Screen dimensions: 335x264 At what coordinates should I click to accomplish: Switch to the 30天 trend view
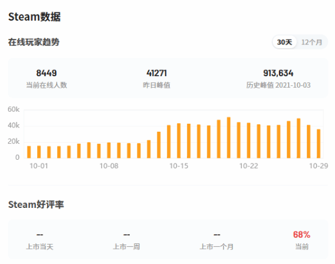[284, 42]
